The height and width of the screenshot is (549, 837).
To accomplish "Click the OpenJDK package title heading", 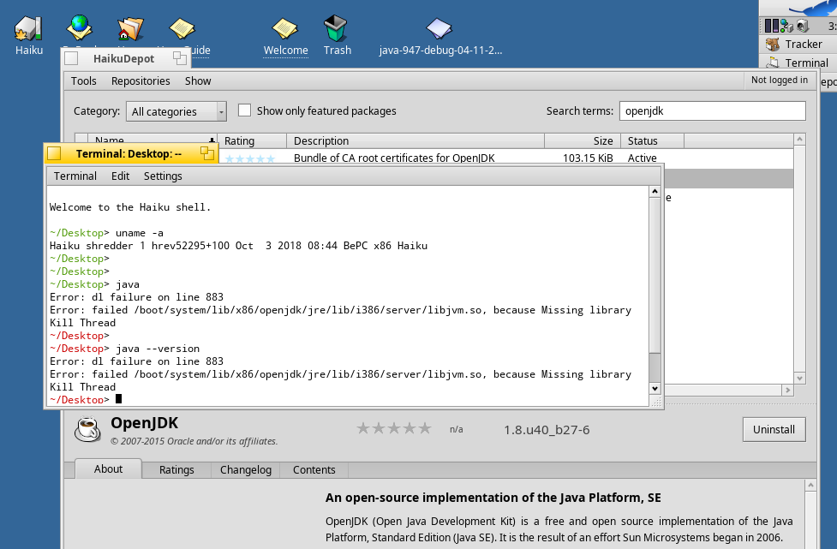I will (x=144, y=423).
